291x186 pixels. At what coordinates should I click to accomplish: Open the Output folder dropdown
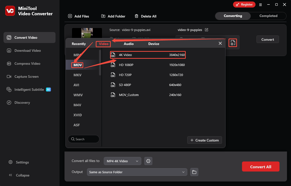point(137,172)
